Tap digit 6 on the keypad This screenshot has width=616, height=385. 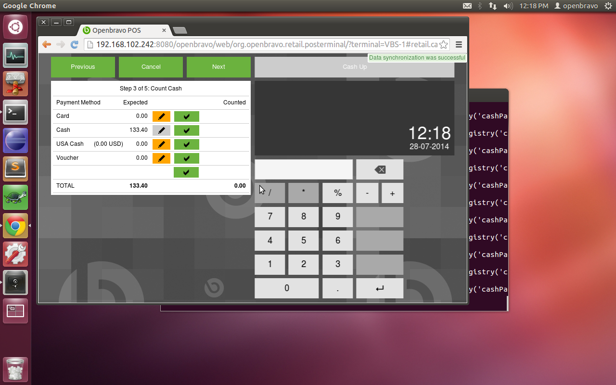[337, 240]
